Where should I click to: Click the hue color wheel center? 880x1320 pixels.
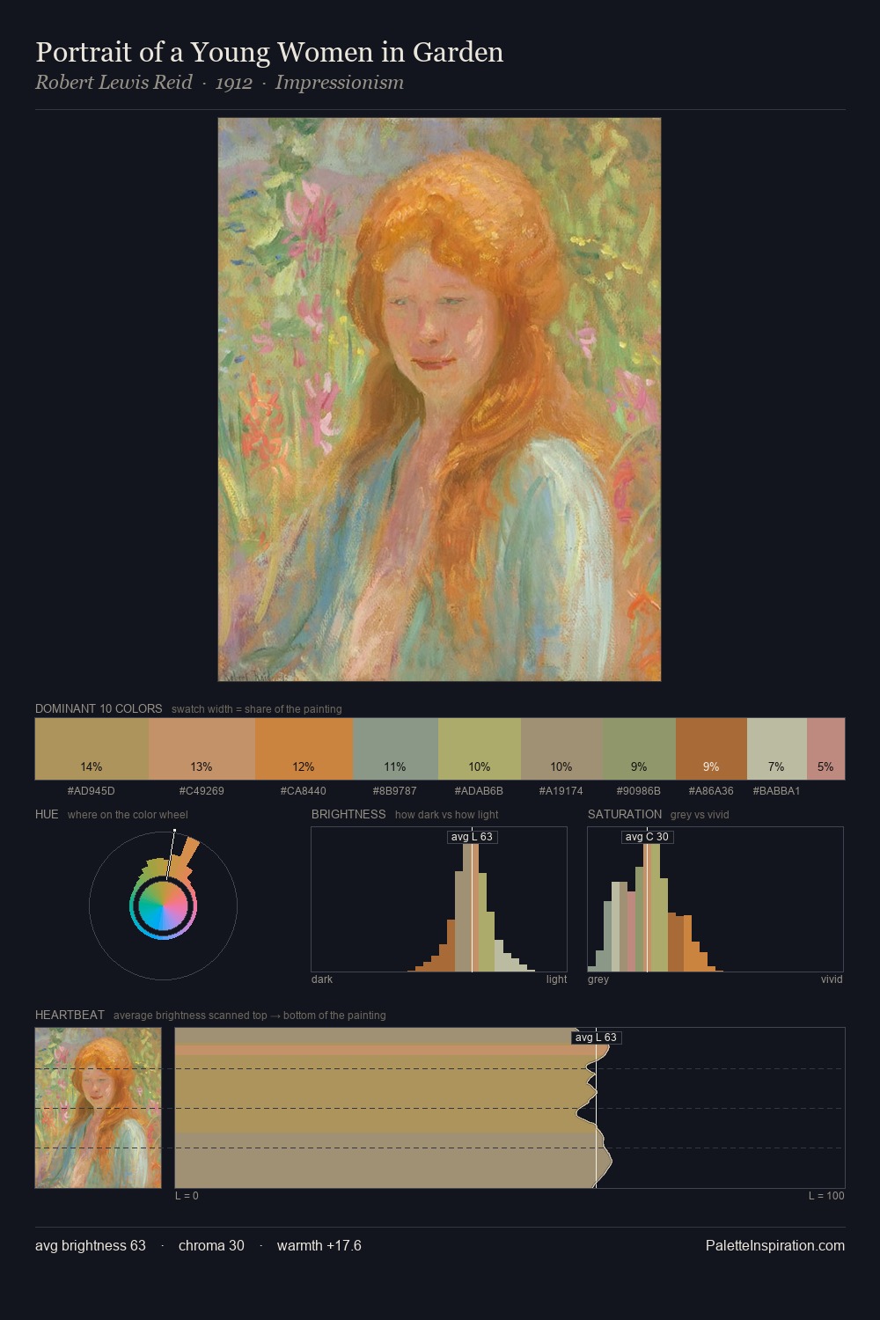click(x=163, y=906)
